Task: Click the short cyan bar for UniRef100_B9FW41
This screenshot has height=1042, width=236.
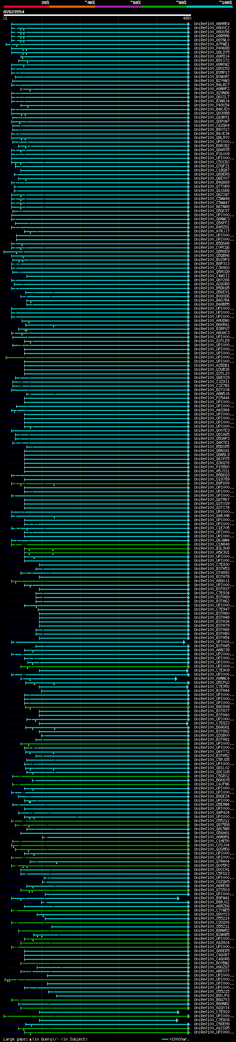Action: pos(95,898)
